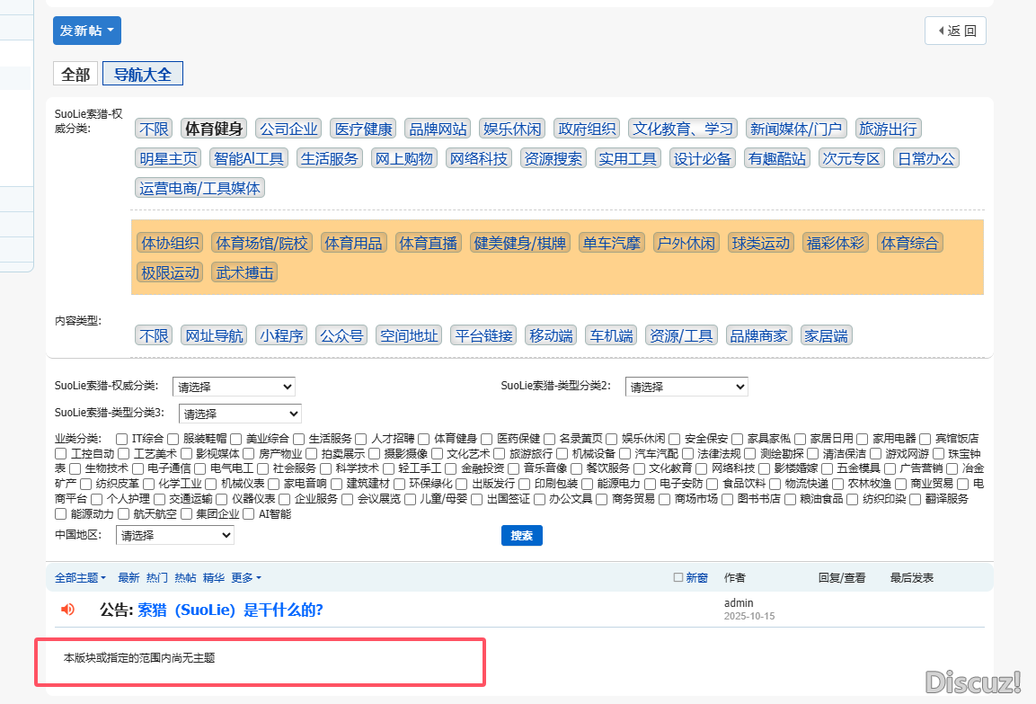
Task: Switch to the 全部 tab
Action: [x=75, y=74]
